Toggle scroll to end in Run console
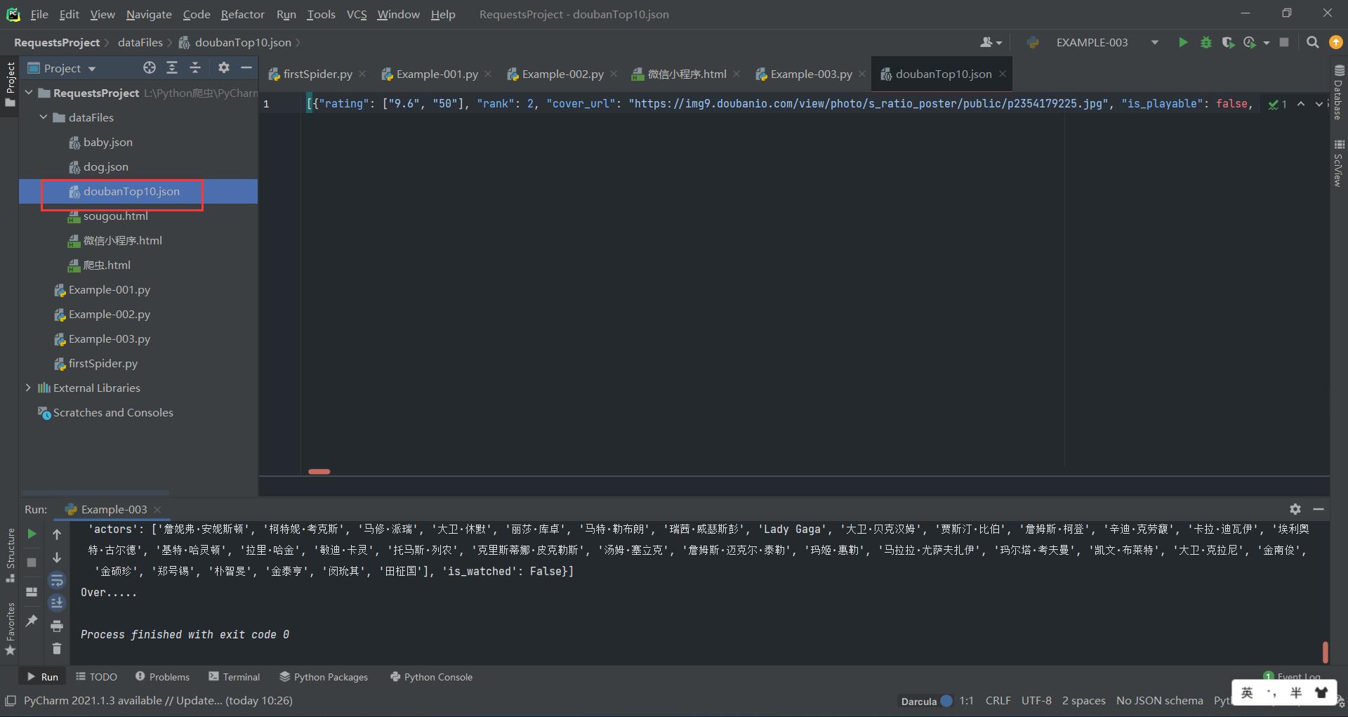The image size is (1348, 717). coord(57,603)
